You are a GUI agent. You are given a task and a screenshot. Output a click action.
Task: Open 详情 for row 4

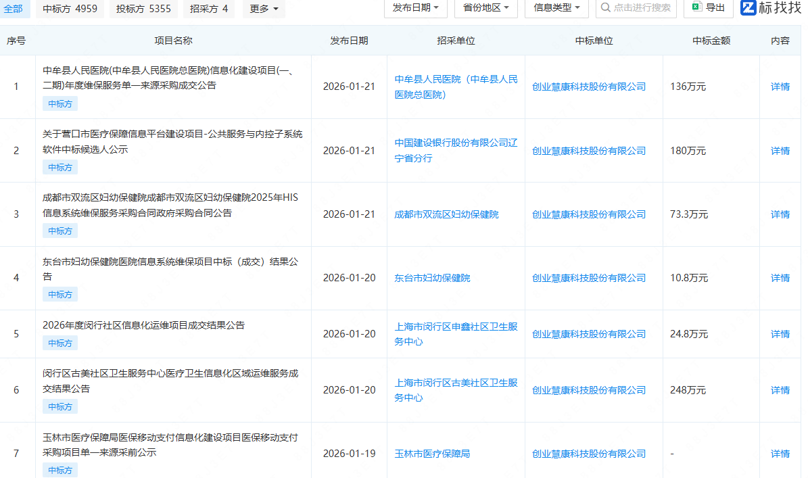pos(780,278)
